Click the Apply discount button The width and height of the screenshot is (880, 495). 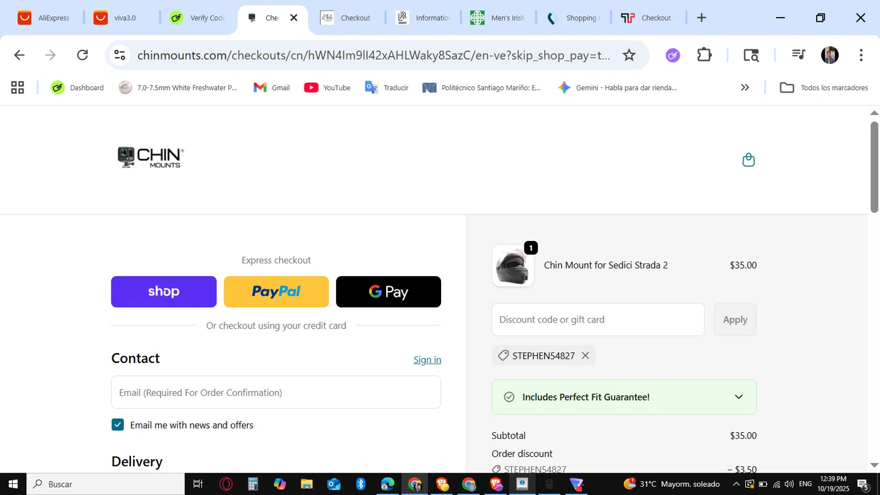[735, 320]
